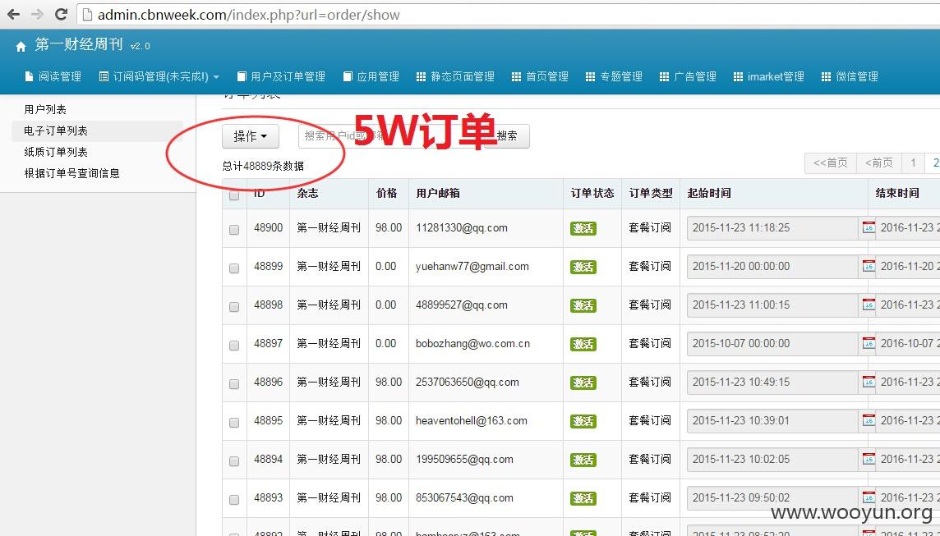The height and width of the screenshot is (536, 940).
Task: Open the imarket管理 menu
Action: click(769, 76)
